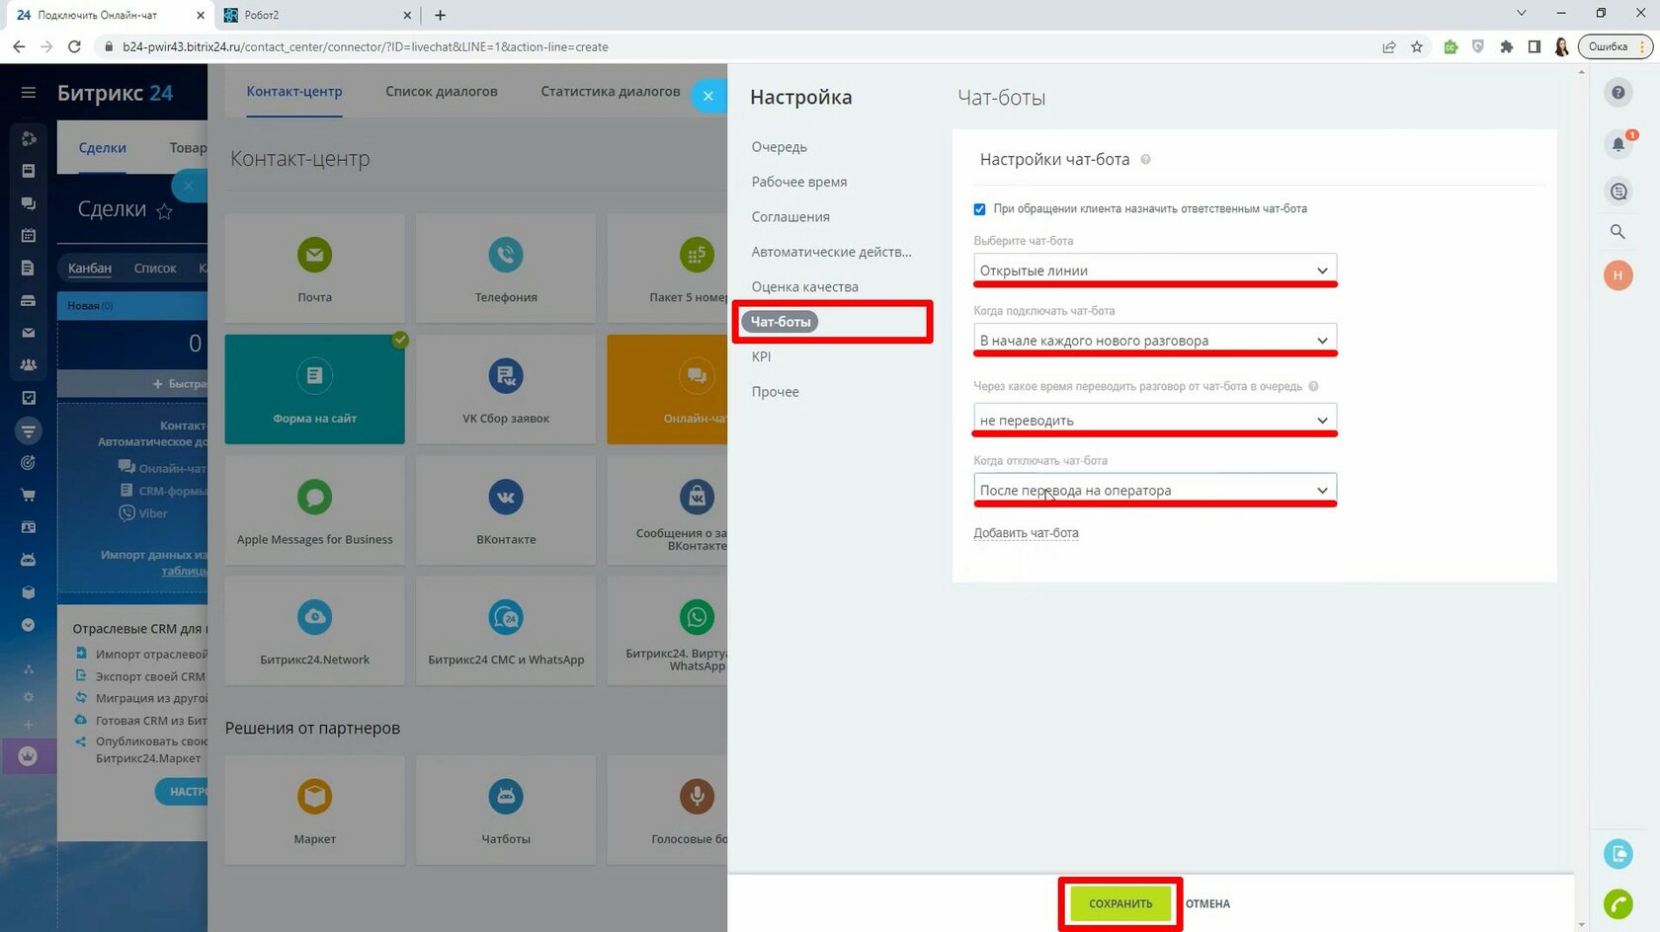The width and height of the screenshot is (1660, 932).
Task: Bookmark this page with star icon
Action: tap(1417, 46)
